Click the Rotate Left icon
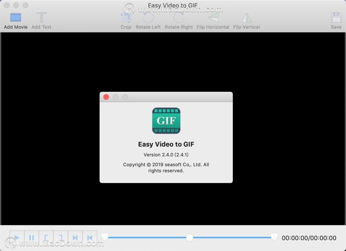Screen dimensions: 346x251 (148, 18)
